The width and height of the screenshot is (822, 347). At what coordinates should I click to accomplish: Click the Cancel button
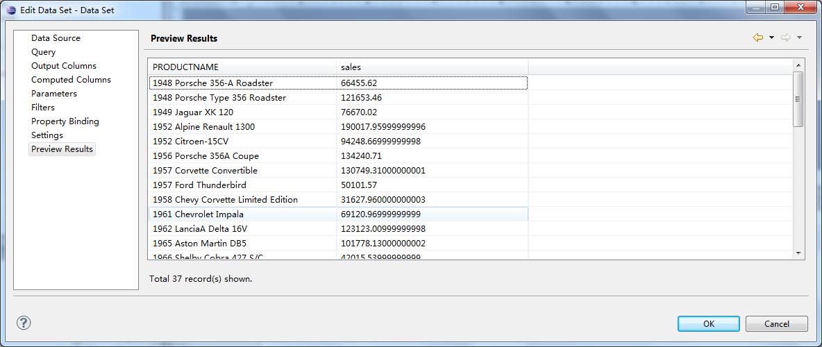[x=776, y=324]
